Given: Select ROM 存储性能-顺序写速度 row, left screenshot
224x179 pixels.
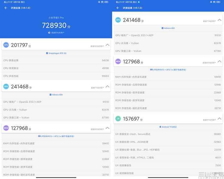Looking at the screenshot, I should click(56, 167).
